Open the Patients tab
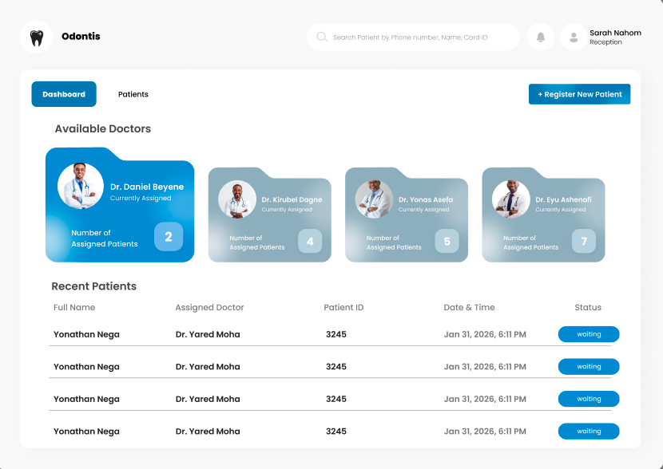Screen dimensions: 663x469 (133, 94)
